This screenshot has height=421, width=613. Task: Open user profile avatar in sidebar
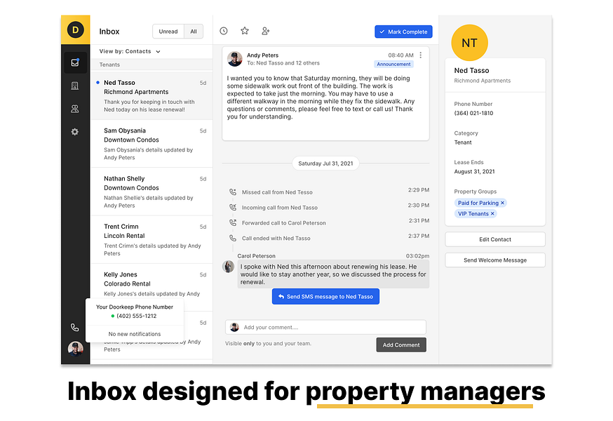(76, 348)
